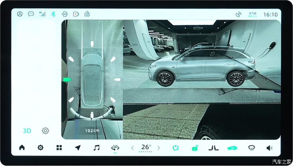
Task: Open the music player
Action: (96, 148)
